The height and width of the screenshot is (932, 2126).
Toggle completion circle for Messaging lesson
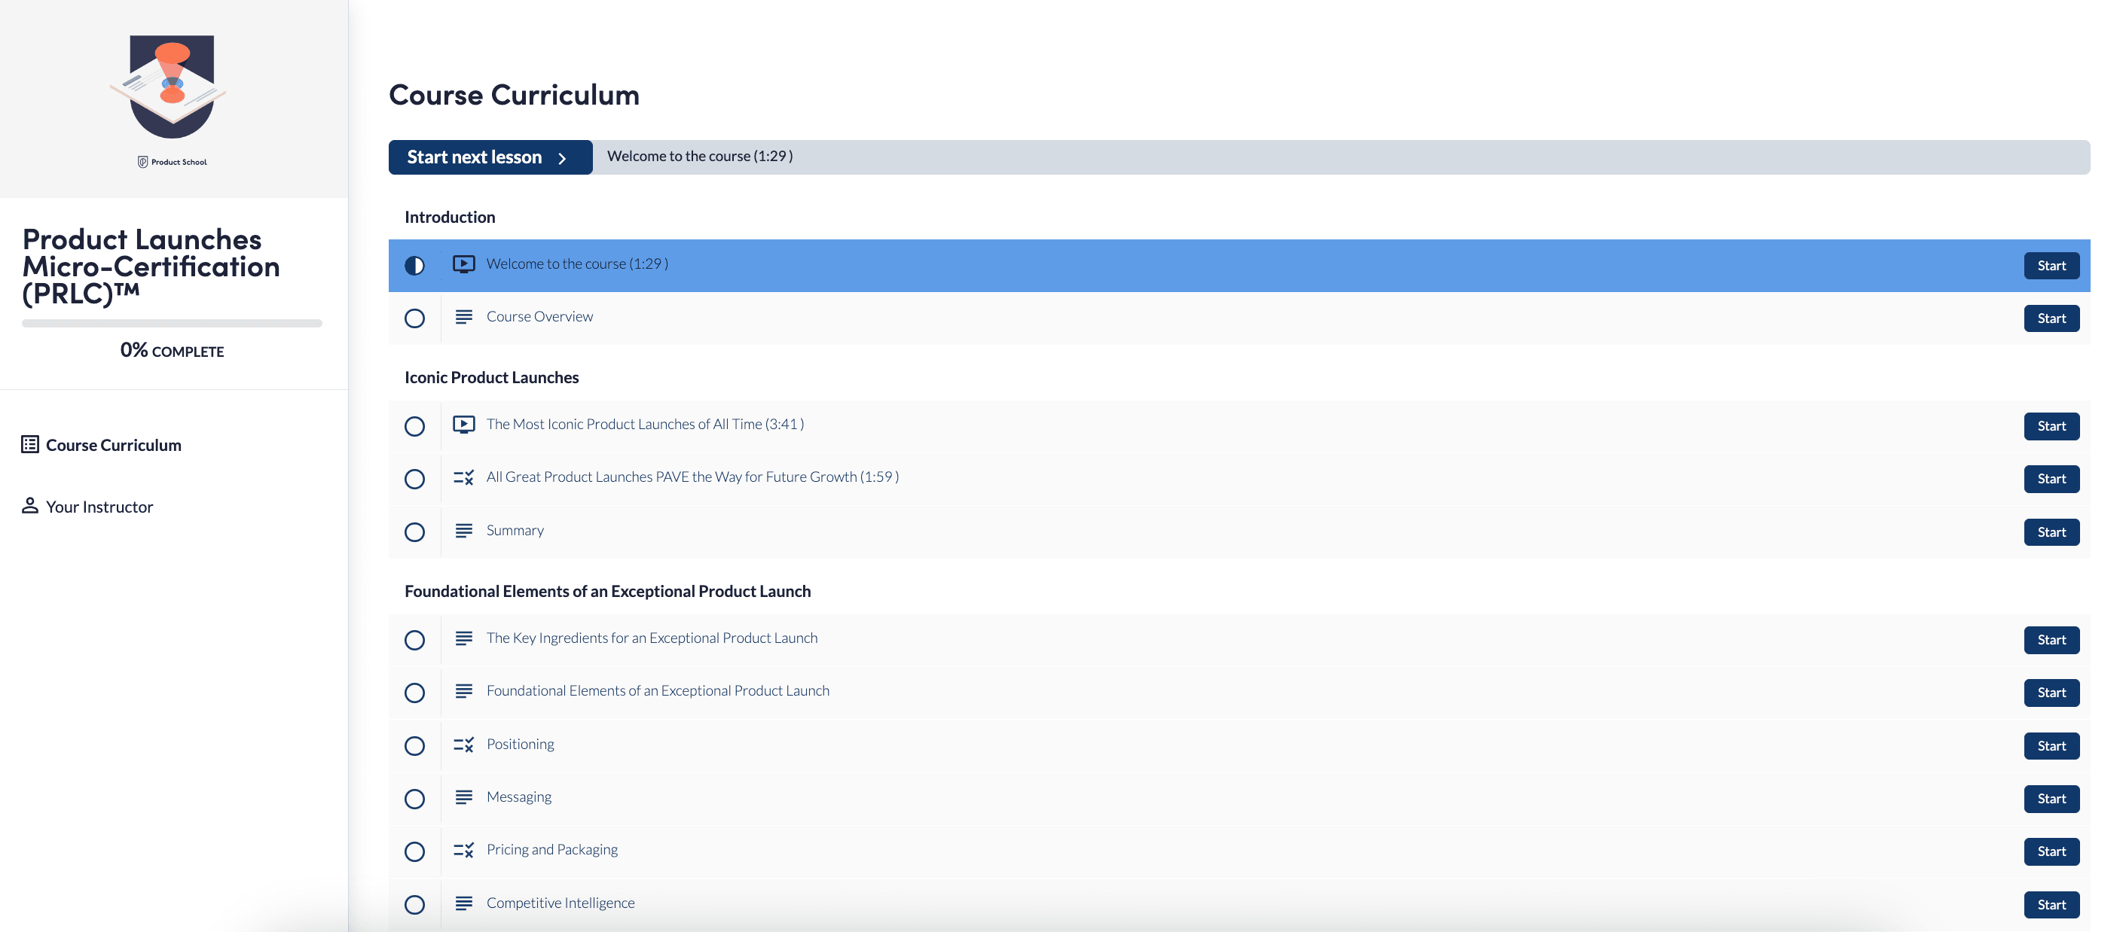tap(414, 799)
